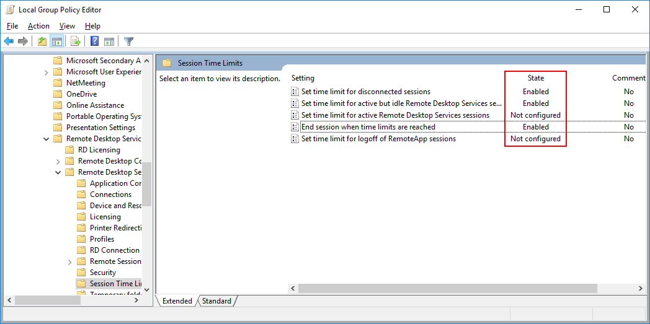
Task: Click the Group Policy Editor title bar icon
Action: pyautogui.click(x=11, y=9)
